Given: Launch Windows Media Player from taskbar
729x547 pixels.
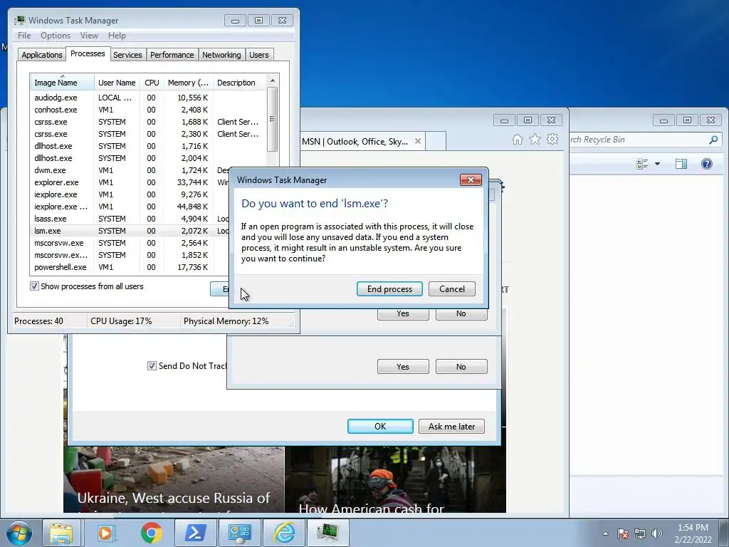Looking at the screenshot, I should pyautogui.click(x=105, y=533).
